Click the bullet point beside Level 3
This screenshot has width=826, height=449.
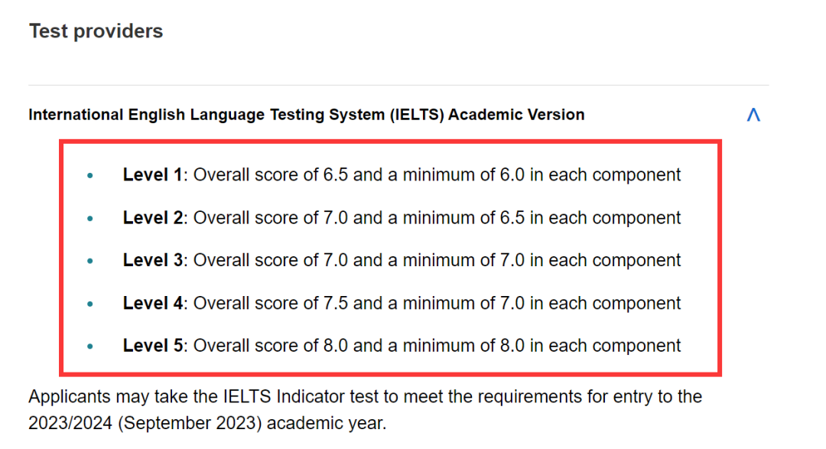coord(90,261)
